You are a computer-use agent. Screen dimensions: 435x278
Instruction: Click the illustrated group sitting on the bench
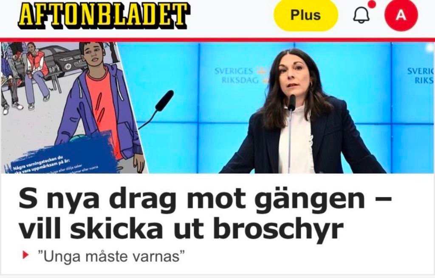click(x=26, y=78)
